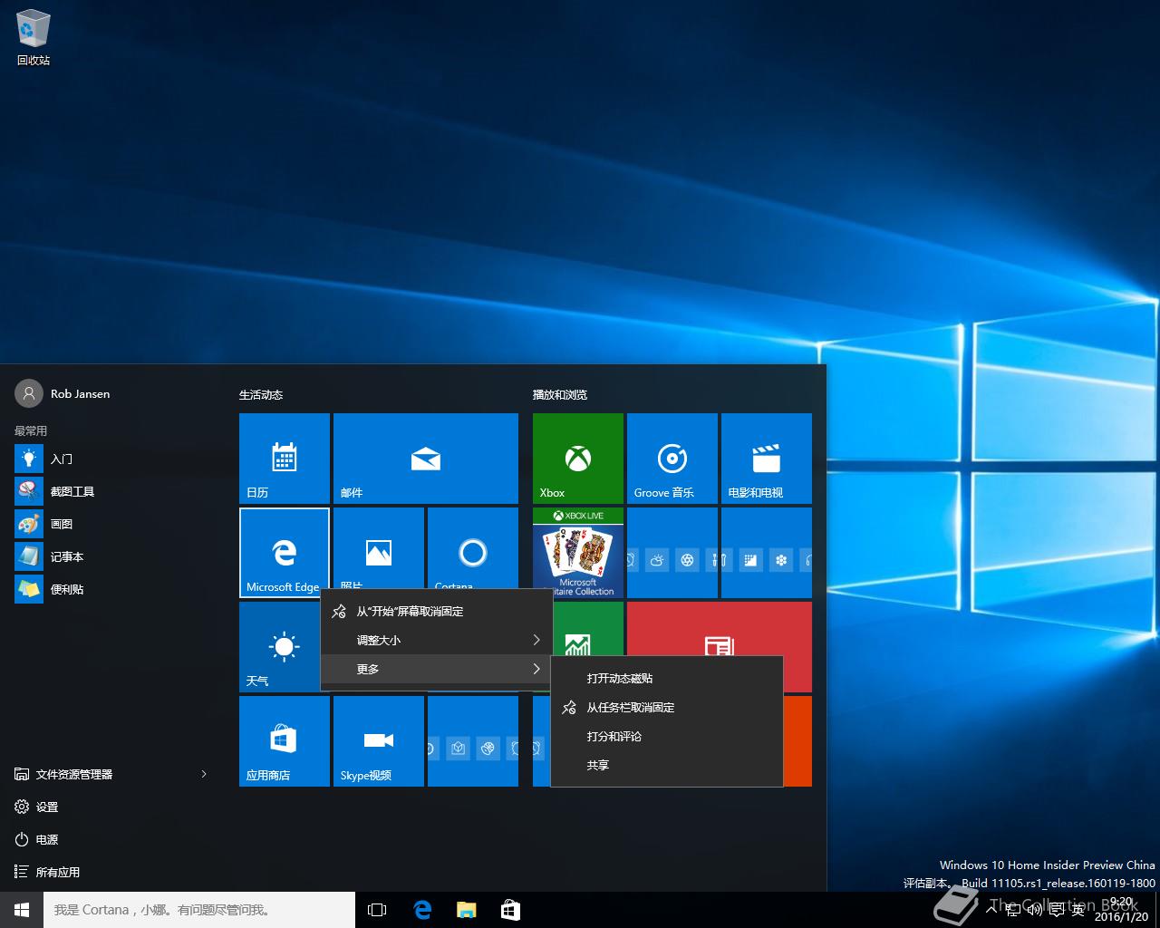
Task: Click the Rob Jansen user account
Action: 63,394
